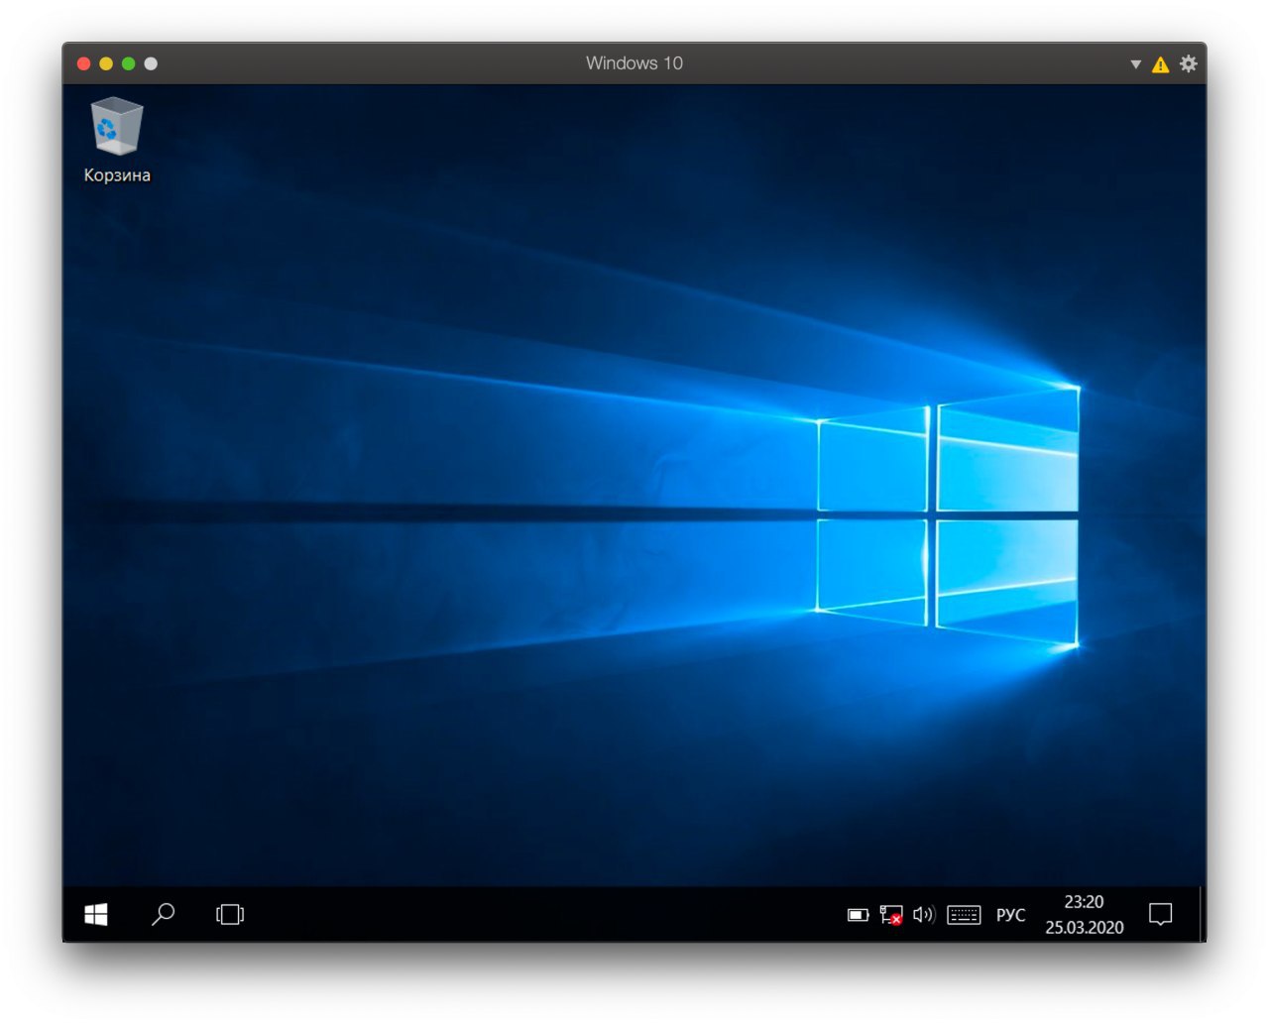This screenshot has width=1269, height=1025.
Task: Open taskbar search magnifier
Action: click(164, 914)
